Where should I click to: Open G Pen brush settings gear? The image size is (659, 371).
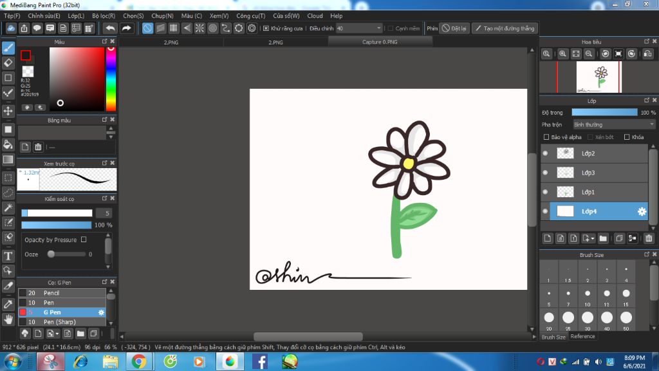pos(101,312)
